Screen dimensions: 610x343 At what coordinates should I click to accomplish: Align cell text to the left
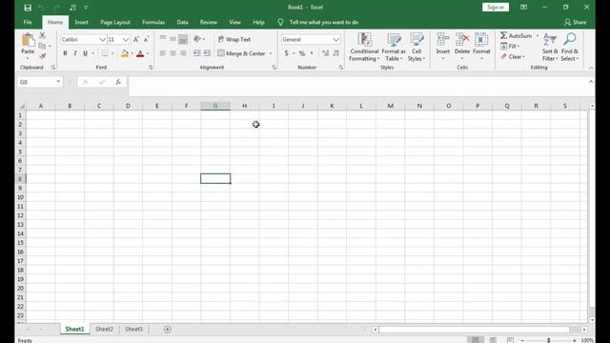pyautogui.click(x=163, y=53)
